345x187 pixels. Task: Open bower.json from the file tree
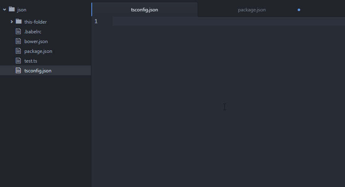(x=36, y=41)
